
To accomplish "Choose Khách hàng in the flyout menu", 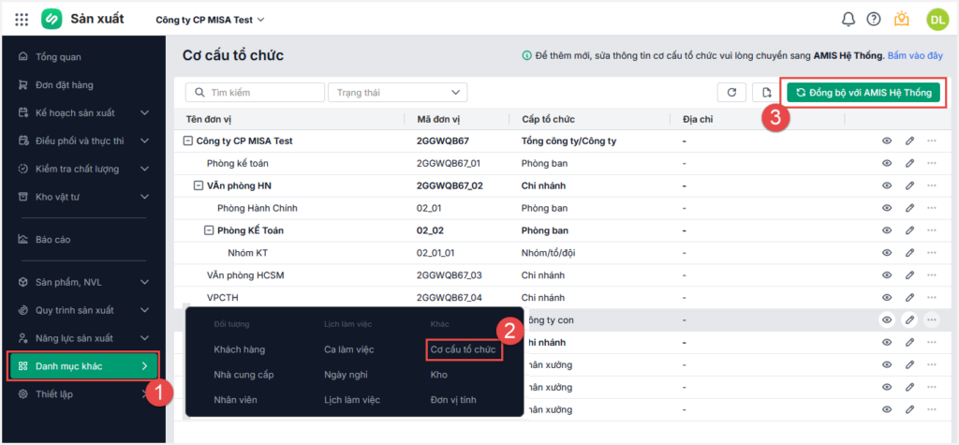I will click(239, 349).
